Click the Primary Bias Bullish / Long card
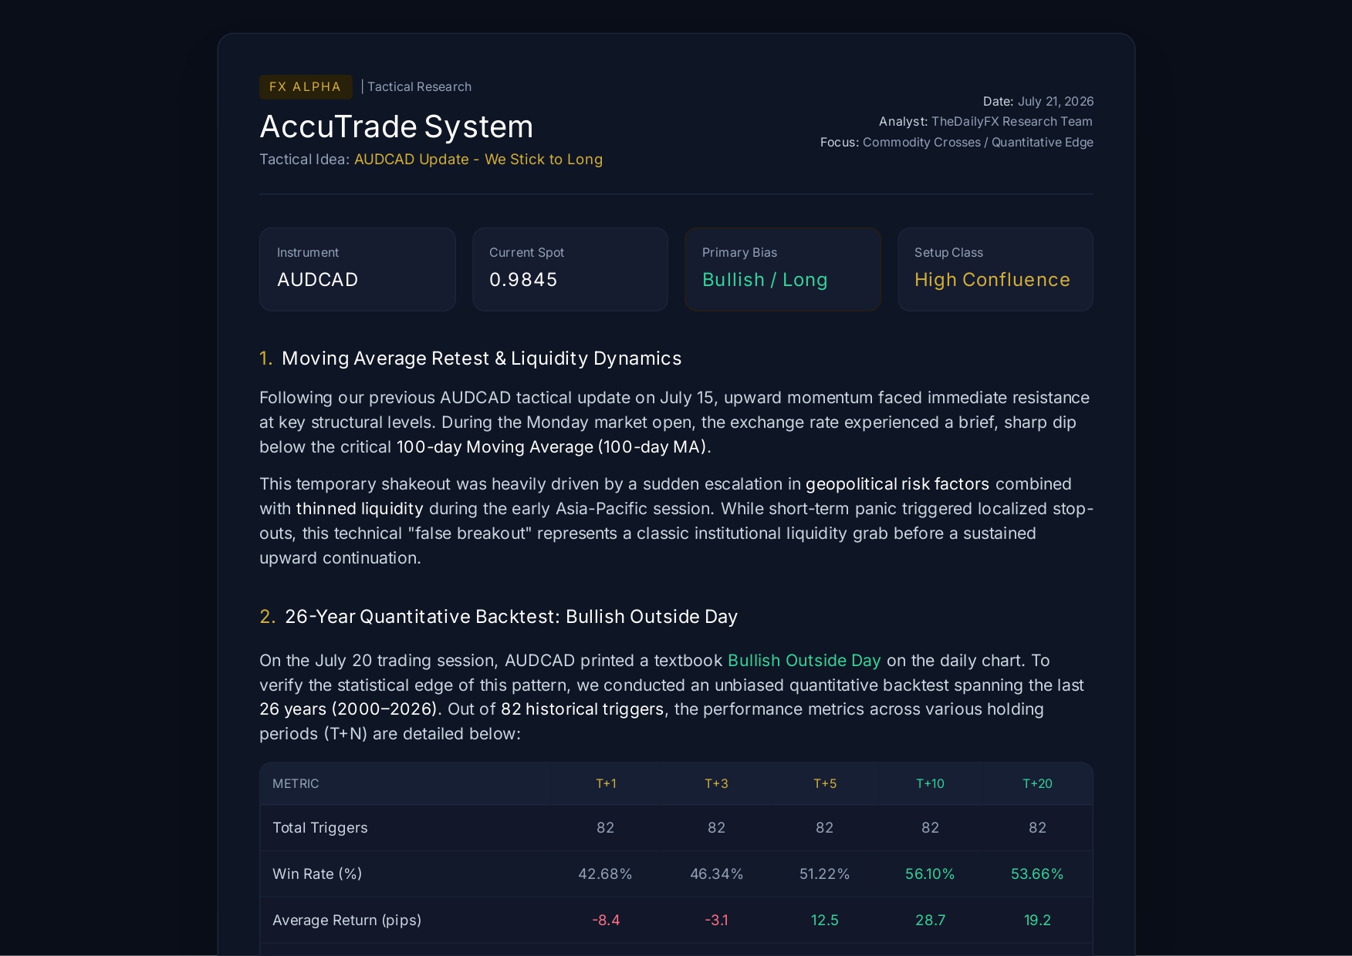1352x956 pixels. point(782,269)
